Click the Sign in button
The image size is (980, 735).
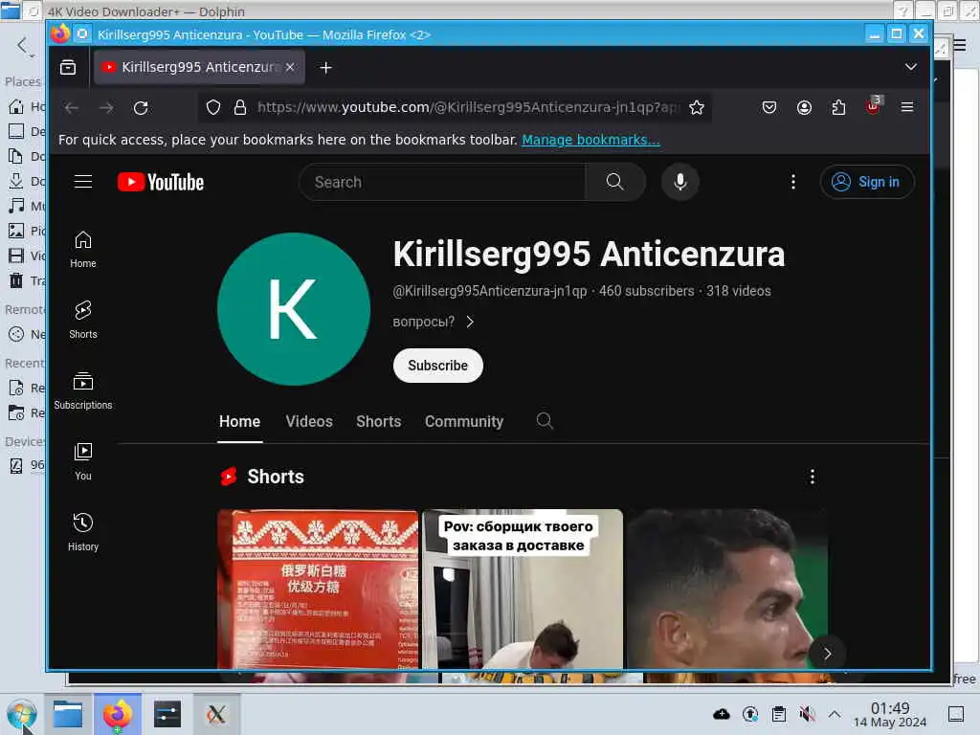[867, 182]
